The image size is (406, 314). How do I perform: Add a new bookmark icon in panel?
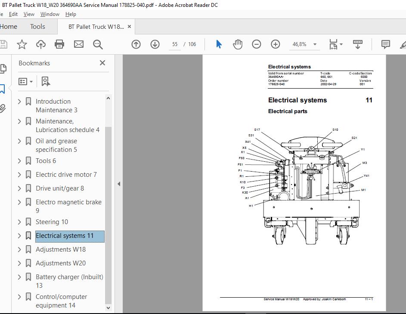coord(46,81)
